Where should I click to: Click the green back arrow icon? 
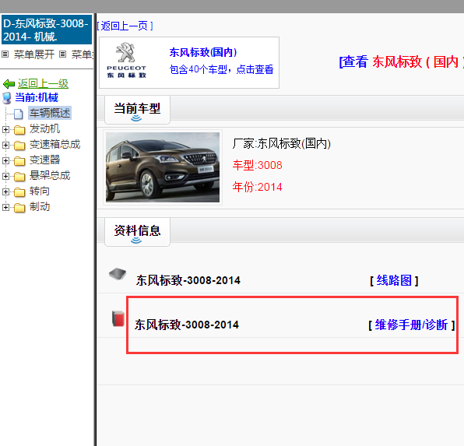[x=9, y=84]
